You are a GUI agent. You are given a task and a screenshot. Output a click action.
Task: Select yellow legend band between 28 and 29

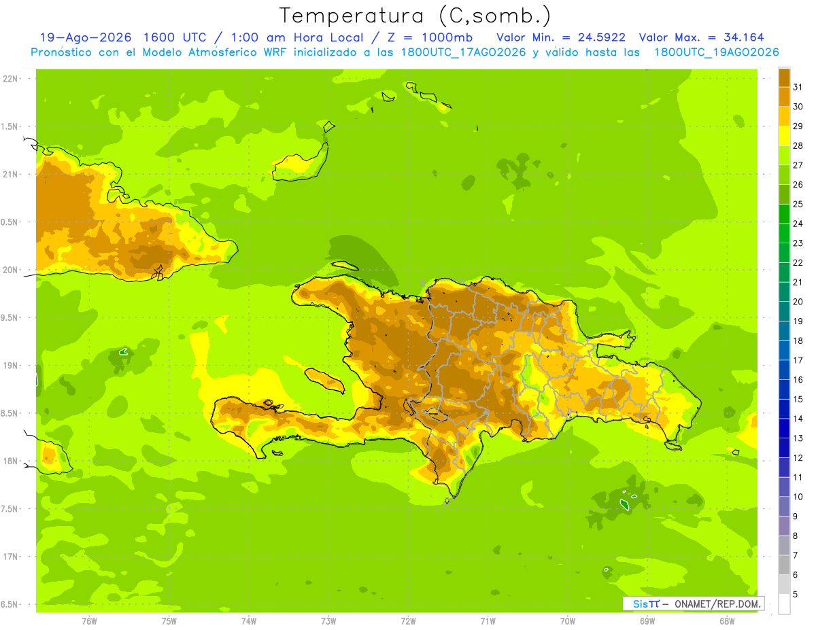[x=784, y=136]
